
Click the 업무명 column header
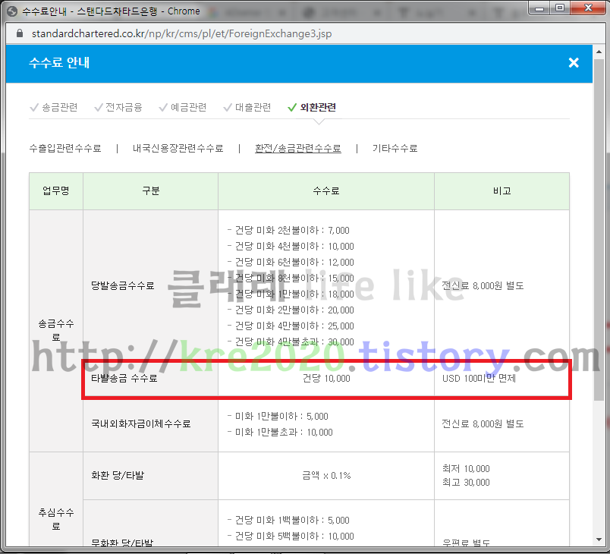click(x=56, y=191)
